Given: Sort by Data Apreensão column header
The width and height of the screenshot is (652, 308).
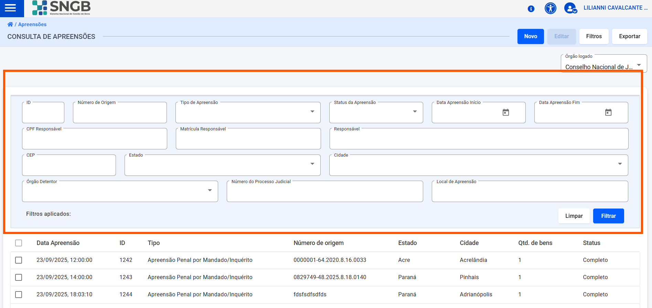Looking at the screenshot, I should coord(58,243).
